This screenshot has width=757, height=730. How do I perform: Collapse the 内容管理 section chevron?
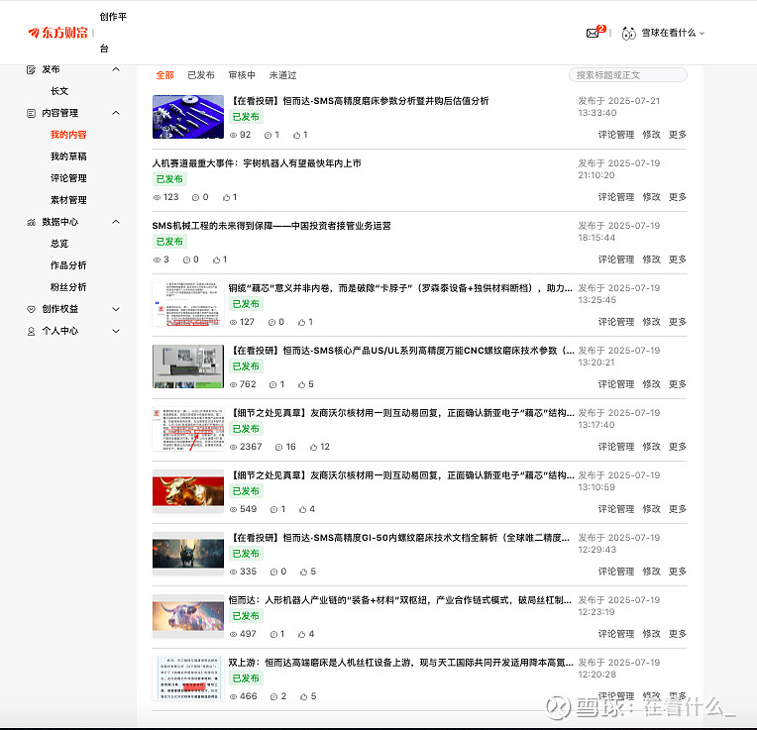116,113
